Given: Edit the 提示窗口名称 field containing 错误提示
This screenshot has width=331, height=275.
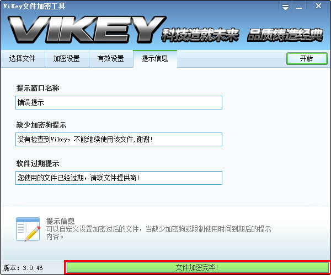Looking at the screenshot, I should click(x=119, y=102).
